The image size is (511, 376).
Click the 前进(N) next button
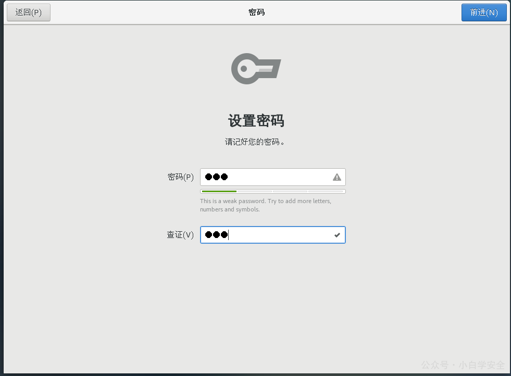(484, 12)
